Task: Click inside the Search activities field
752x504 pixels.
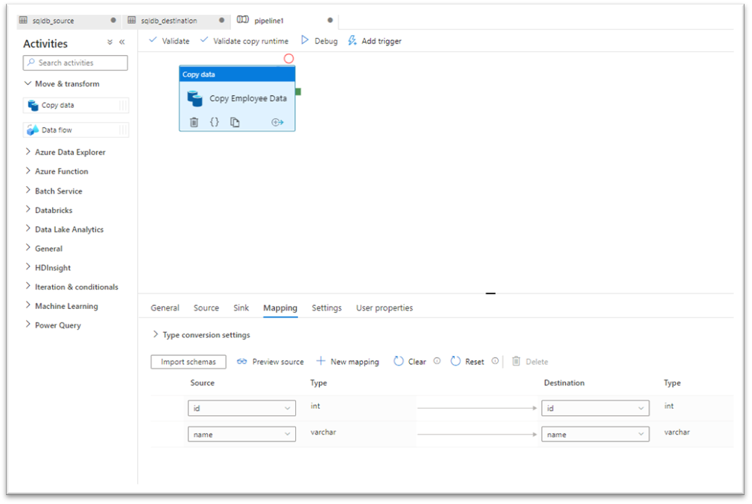Action: 75,63
